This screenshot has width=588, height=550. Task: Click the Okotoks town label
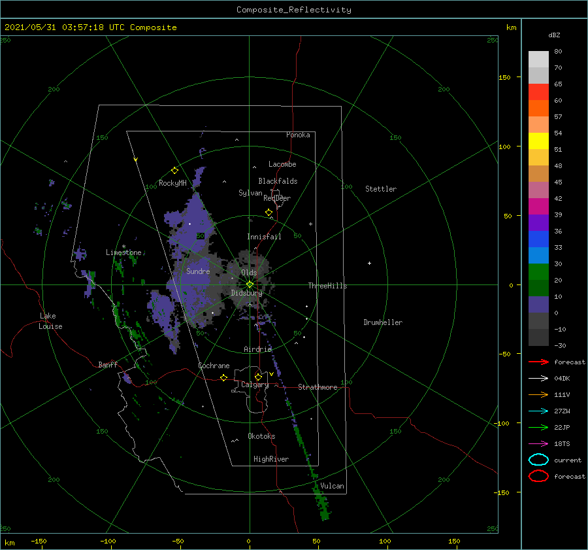[x=261, y=436]
